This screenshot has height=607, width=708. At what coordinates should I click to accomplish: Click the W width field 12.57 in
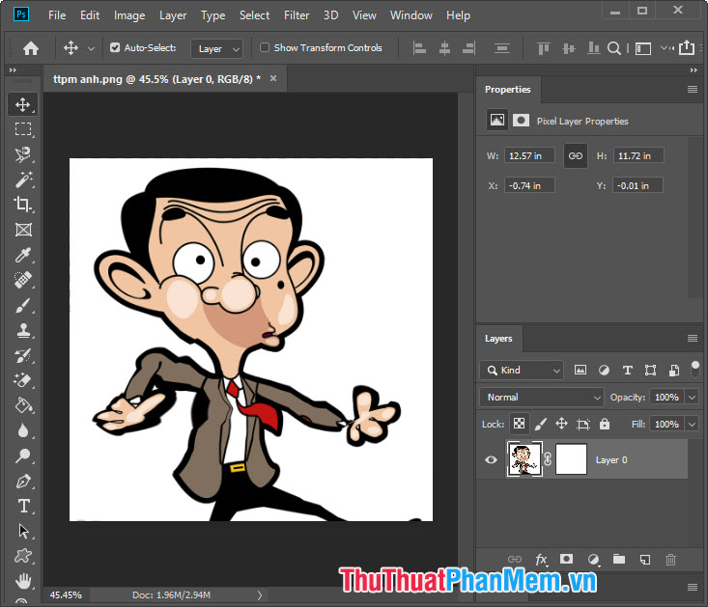pos(529,156)
